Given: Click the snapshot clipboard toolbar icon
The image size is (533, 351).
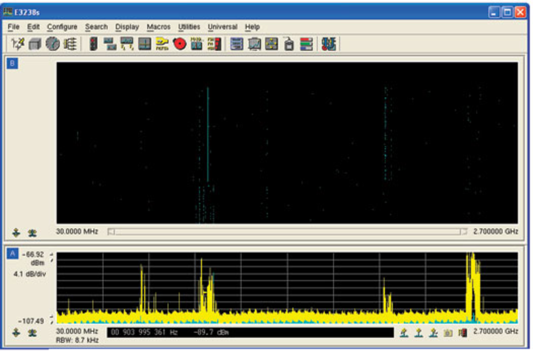Looking at the screenshot, I should coord(289,43).
